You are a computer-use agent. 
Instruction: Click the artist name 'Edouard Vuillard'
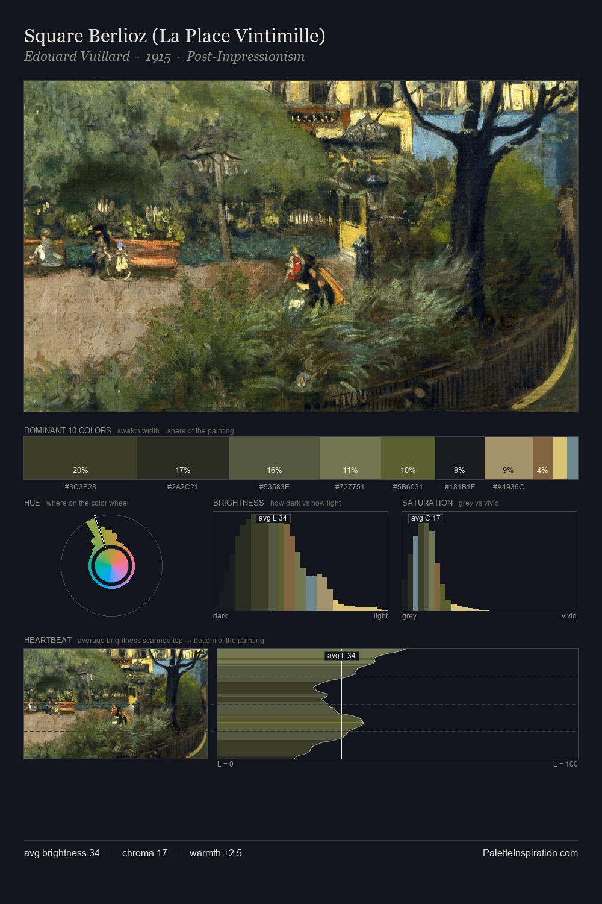point(77,57)
